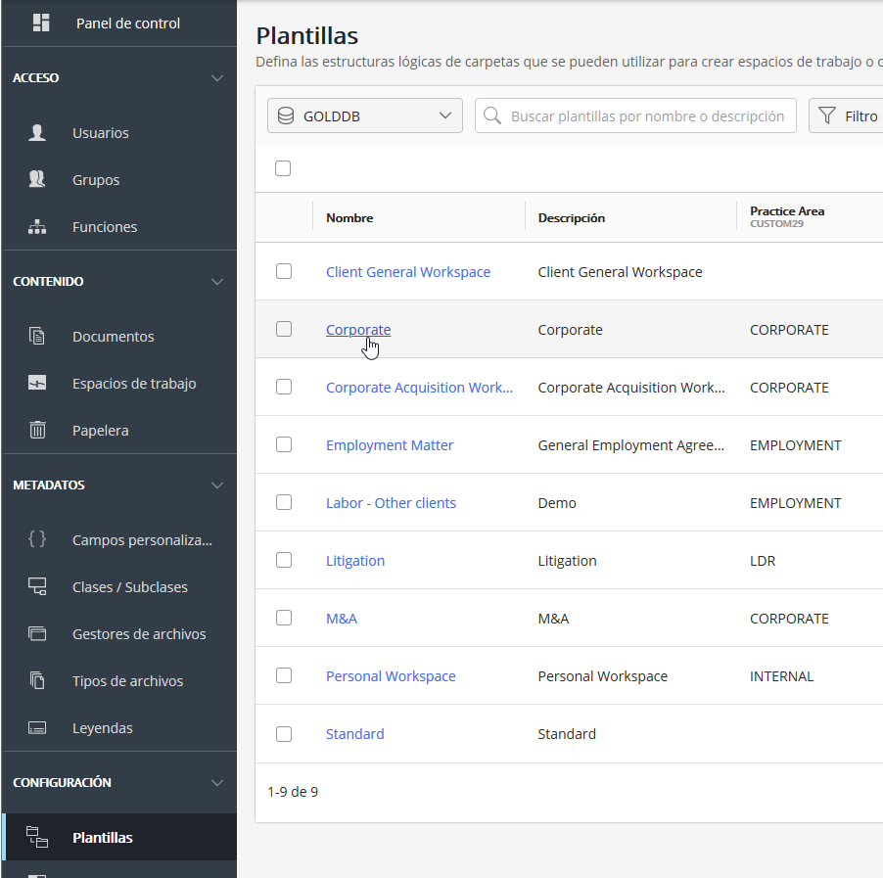Image resolution: width=883 pixels, height=878 pixels.
Task: Click the Clases / Subclases icon
Action: coord(37,587)
